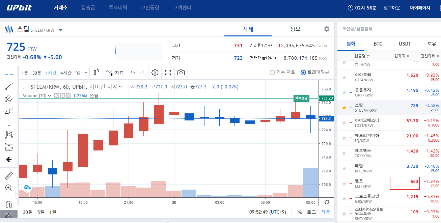The image size is (441, 223).
Task: Click the UPbit logo
Action: [19, 7]
